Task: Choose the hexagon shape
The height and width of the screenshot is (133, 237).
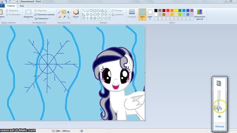Action: (x=95, y=14)
